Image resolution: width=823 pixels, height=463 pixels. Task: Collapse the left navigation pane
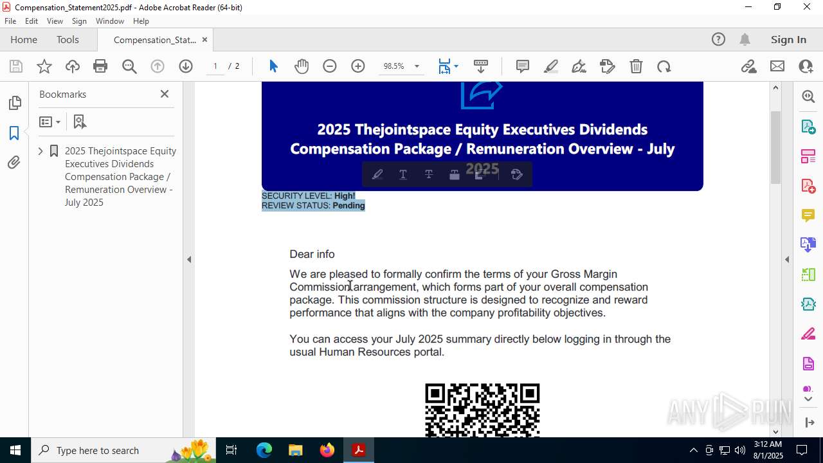tap(189, 260)
